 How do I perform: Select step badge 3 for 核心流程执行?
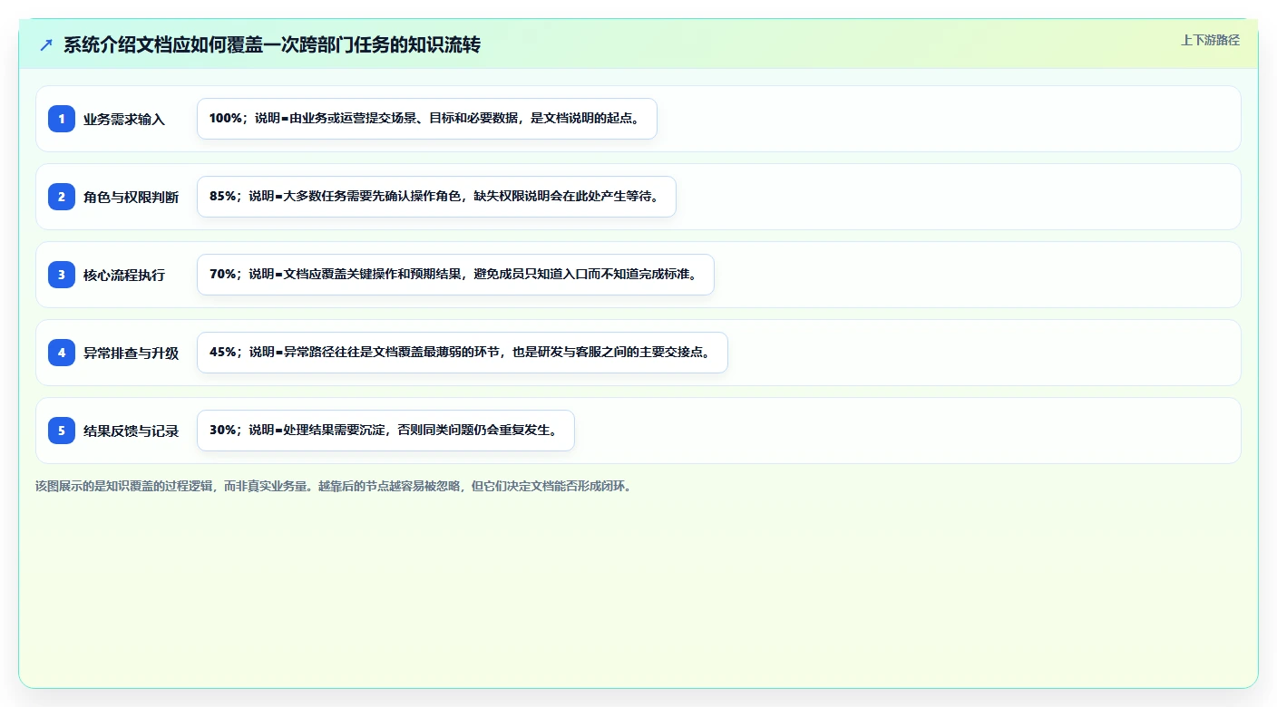pyautogui.click(x=62, y=275)
